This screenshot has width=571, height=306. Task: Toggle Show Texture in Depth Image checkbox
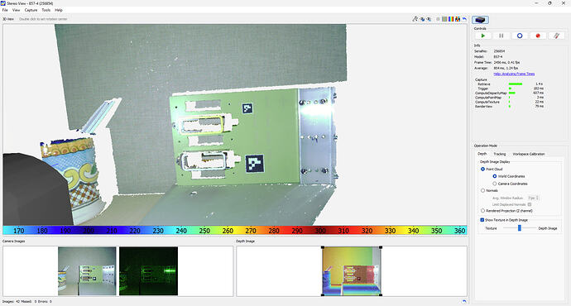482,220
